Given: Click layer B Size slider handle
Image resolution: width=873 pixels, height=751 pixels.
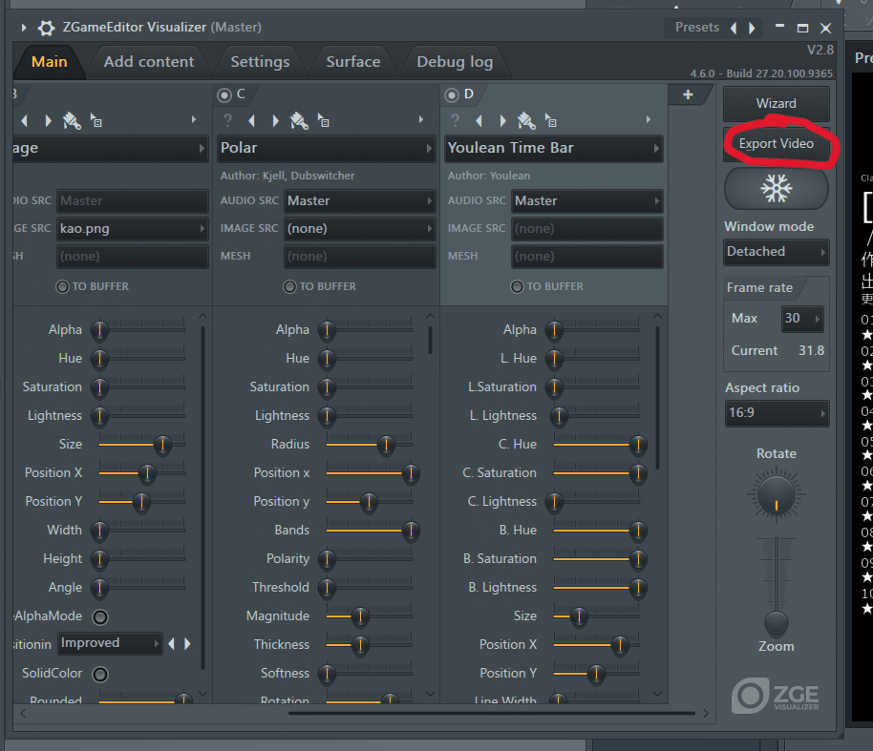Looking at the screenshot, I should 162,445.
